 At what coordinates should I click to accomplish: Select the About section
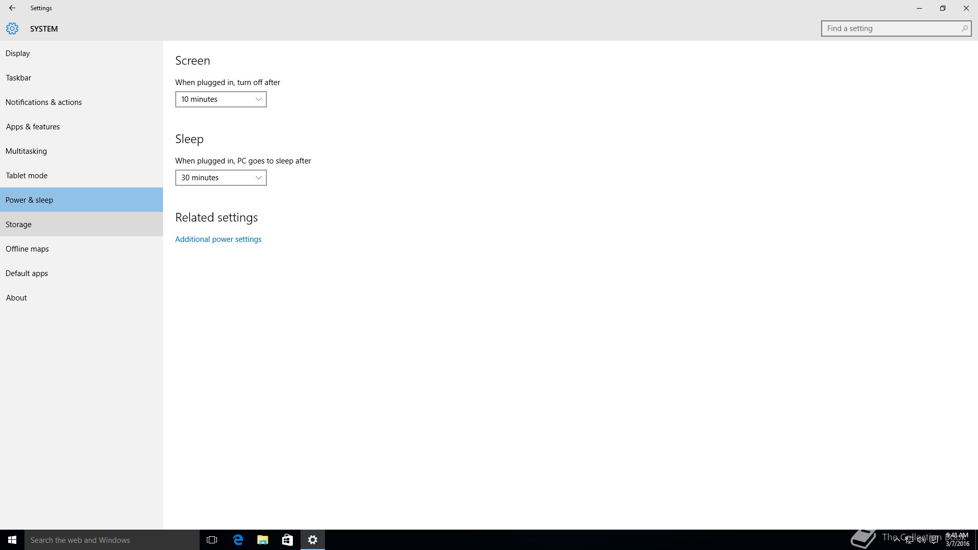point(16,298)
